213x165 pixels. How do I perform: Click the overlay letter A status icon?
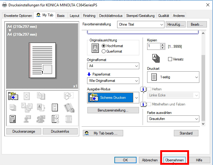41,107
